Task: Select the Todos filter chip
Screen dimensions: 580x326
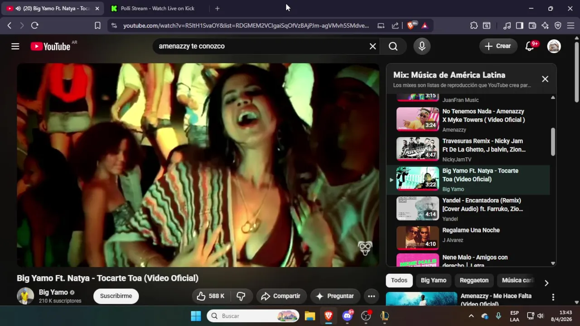Action: [399, 280]
